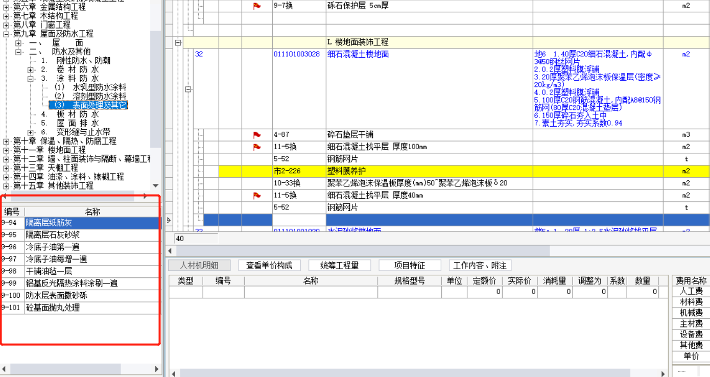This screenshot has height=377, width=710.
Task: Select quota 9-95 隔离层石灰砂浆
Action: 80,235
